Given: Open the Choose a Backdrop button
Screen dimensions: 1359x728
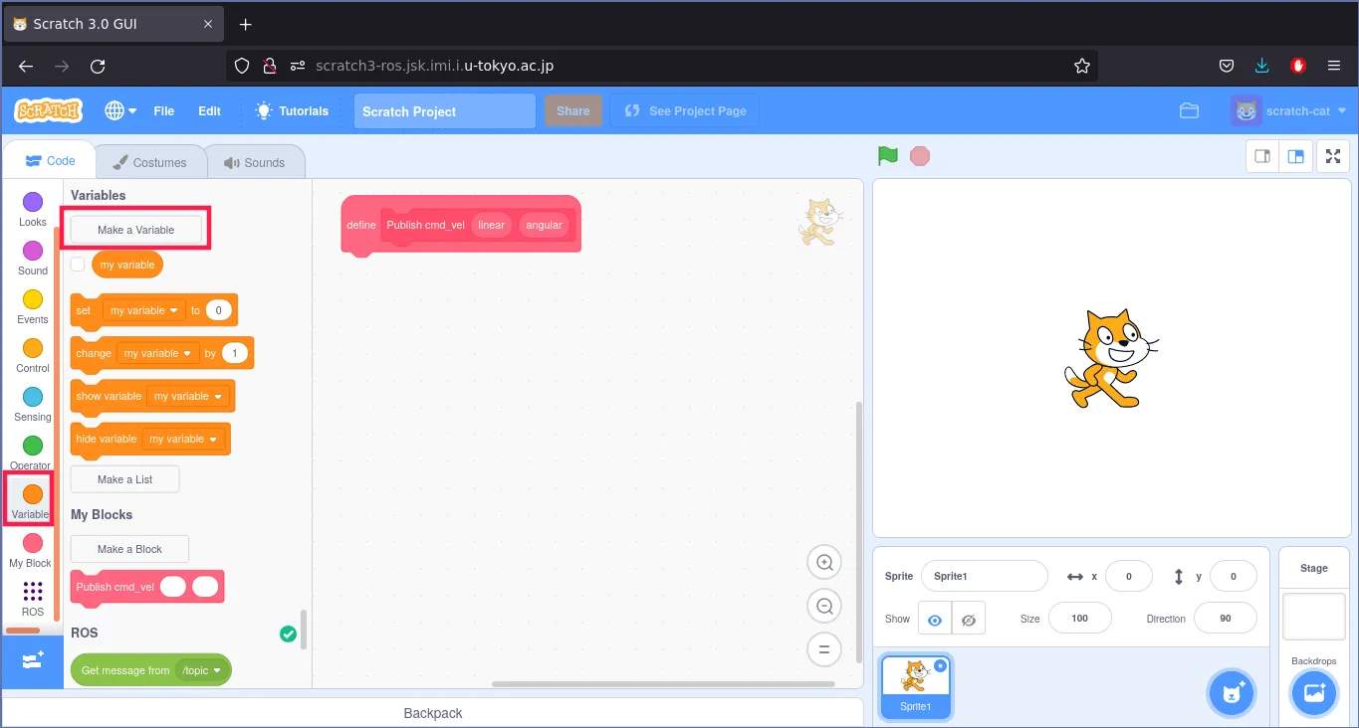Looking at the screenshot, I should [x=1313, y=692].
